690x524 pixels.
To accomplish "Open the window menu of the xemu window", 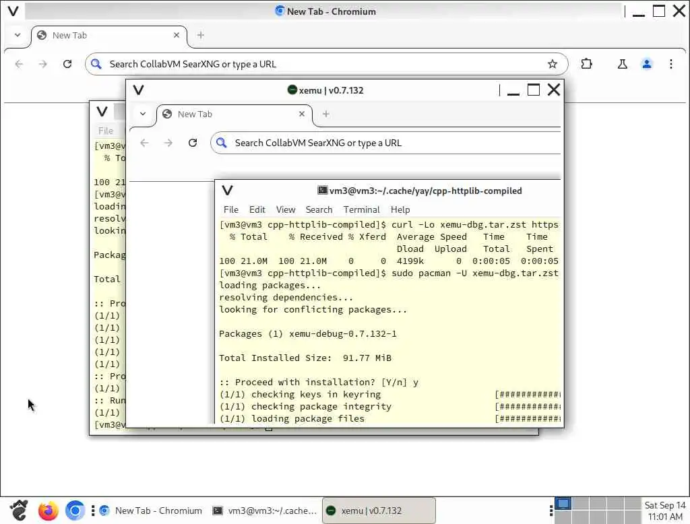I will [x=138, y=90].
